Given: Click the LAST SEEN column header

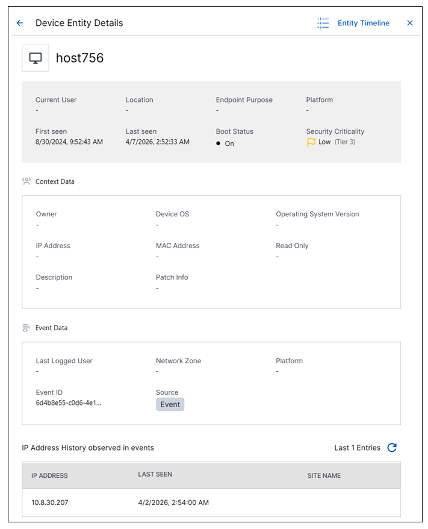Looking at the screenshot, I should [155, 474].
